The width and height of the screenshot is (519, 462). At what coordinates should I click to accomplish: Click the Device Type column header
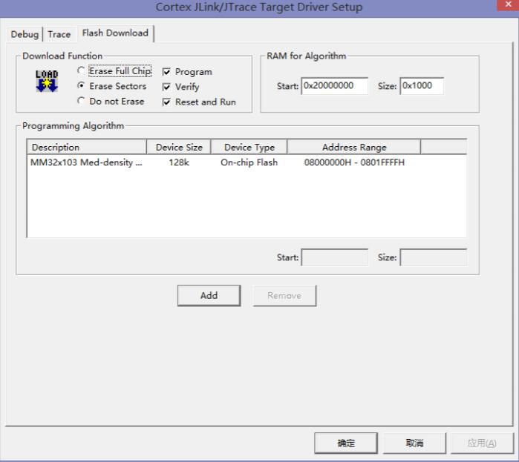pos(249,147)
